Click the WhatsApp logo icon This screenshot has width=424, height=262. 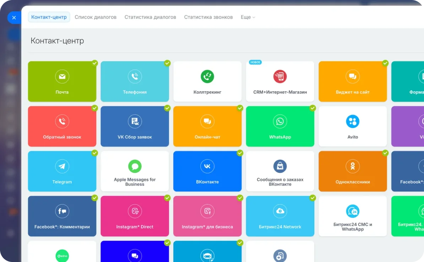tap(280, 121)
